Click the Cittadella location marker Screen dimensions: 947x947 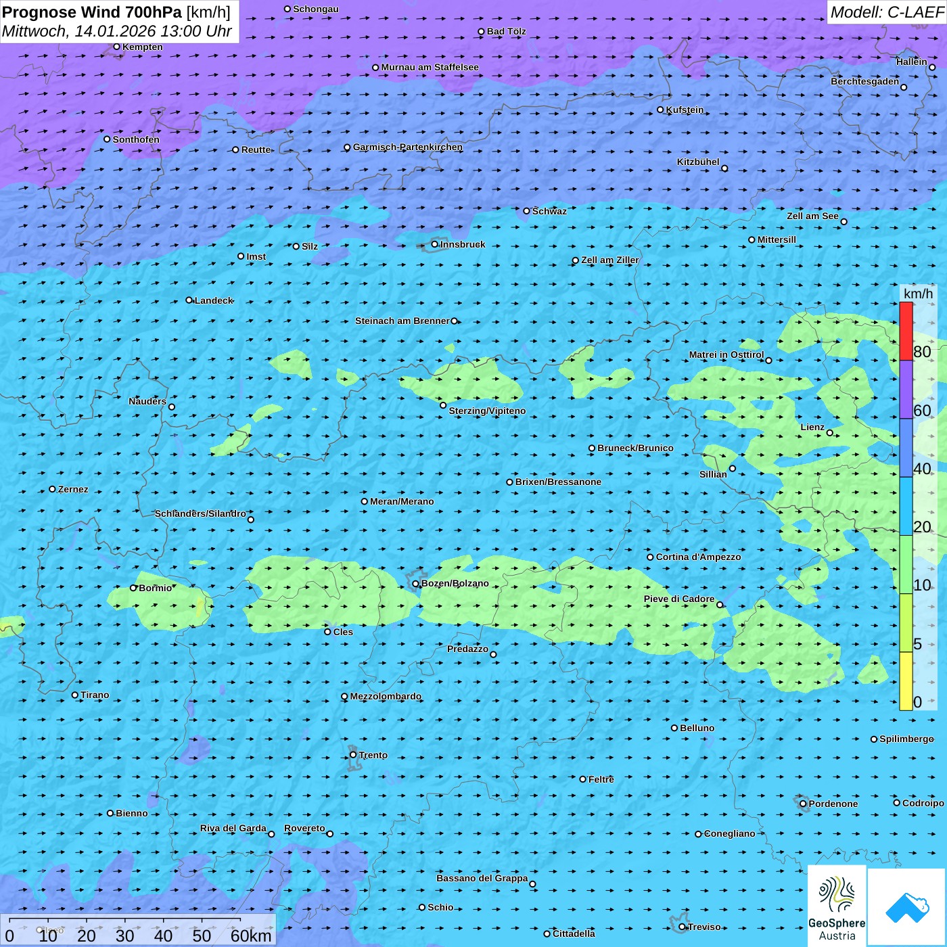(547, 933)
